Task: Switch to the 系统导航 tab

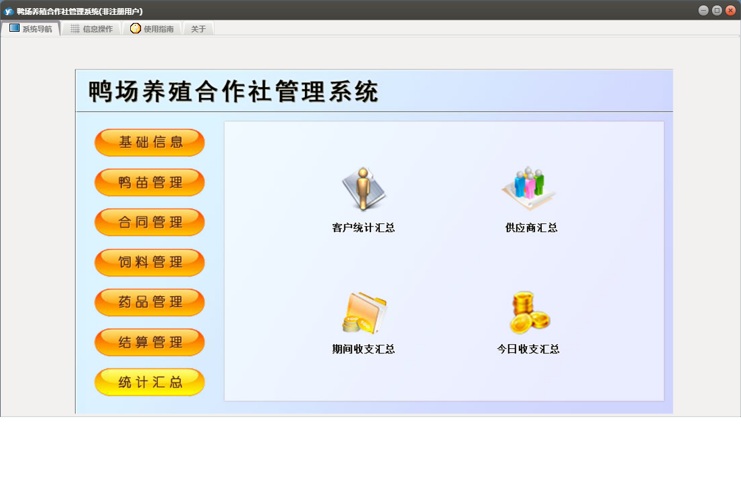Action: (x=31, y=29)
